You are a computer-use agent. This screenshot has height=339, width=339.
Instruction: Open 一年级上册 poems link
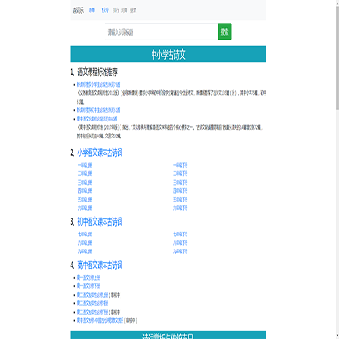[x=85, y=165]
